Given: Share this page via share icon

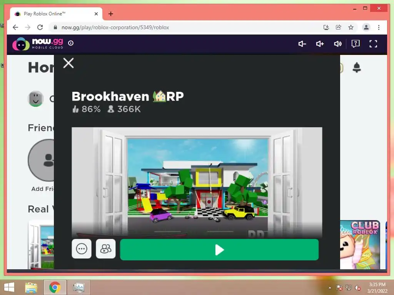Looking at the screenshot, I should [339, 27].
